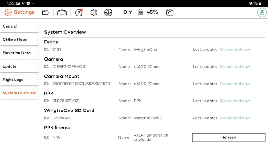Select Camera Mount ID 380035001057345539383520
Viewport: 268px width, 167px height.
pos(81,83)
